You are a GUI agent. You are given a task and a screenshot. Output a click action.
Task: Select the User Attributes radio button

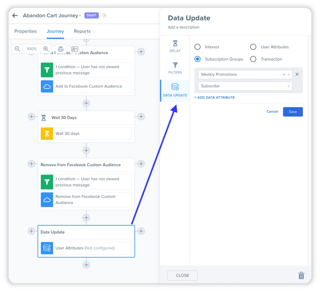[x=253, y=47]
